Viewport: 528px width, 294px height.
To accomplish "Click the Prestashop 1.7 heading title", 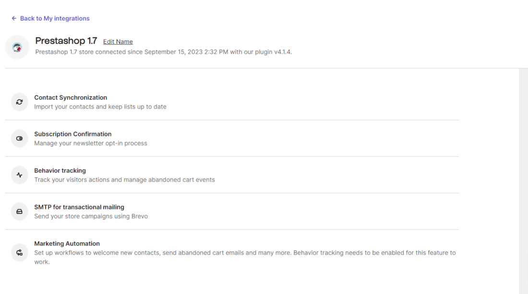I will click(x=66, y=41).
